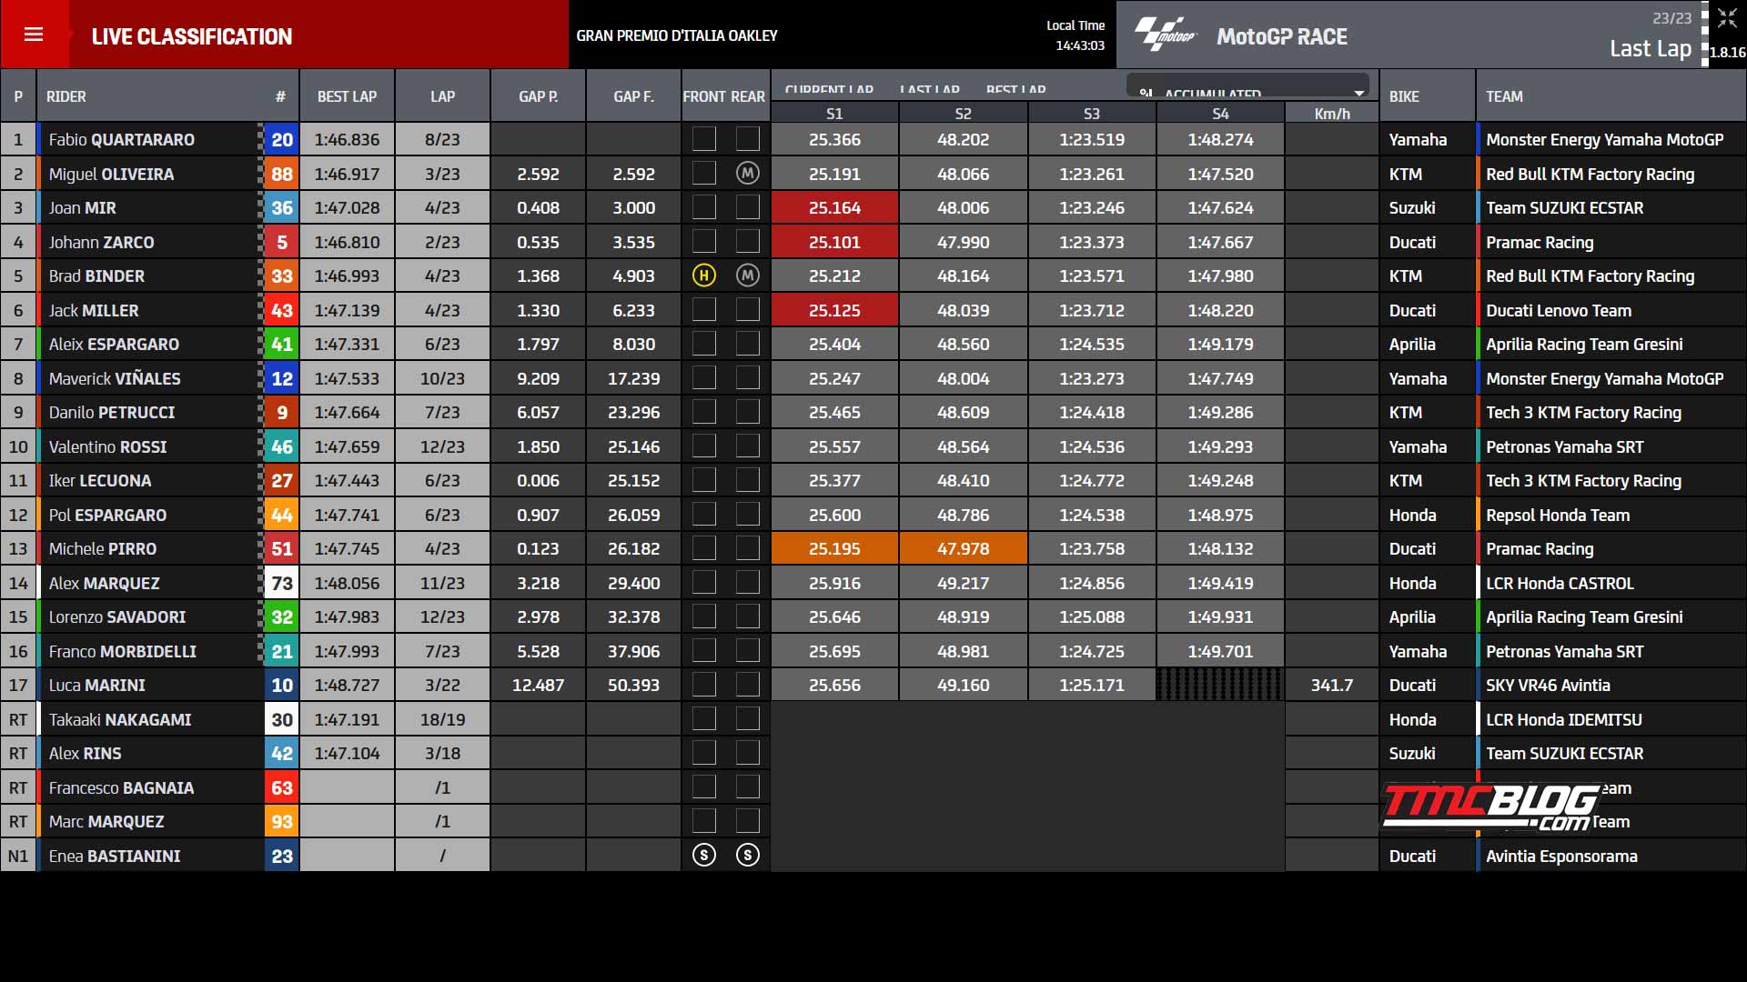The image size is (1747, 982).
Task: Select rider Michele PIRRO
Action: 103,549
